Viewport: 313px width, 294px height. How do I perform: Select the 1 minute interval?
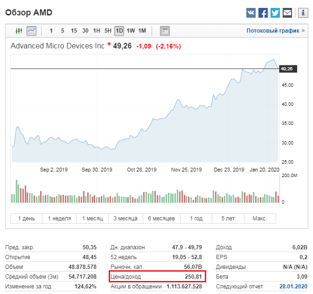pos(51,31)
